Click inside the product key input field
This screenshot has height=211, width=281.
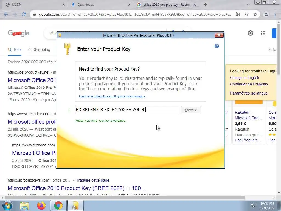[x=127, y=110]
